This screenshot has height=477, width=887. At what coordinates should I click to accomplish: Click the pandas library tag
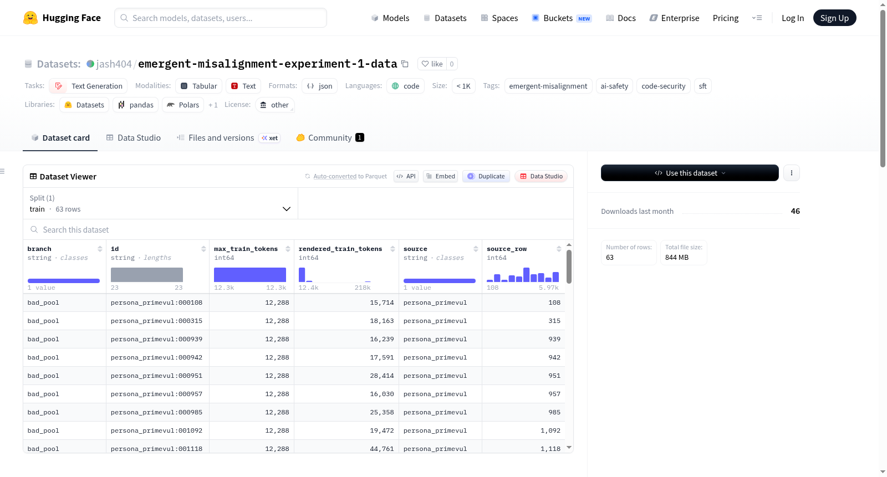pos(136,105)
